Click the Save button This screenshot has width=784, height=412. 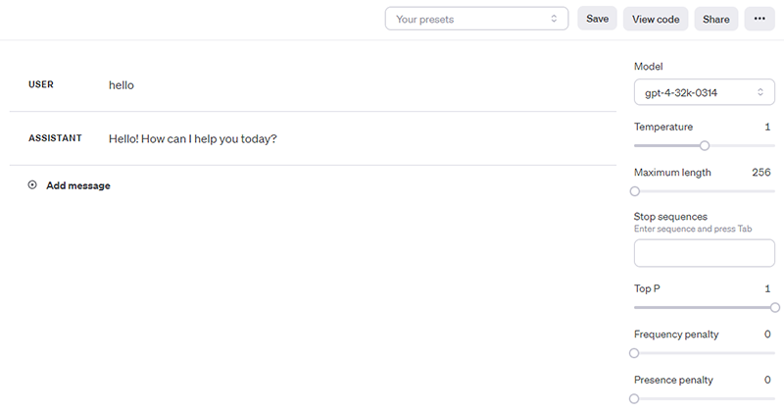597,19
